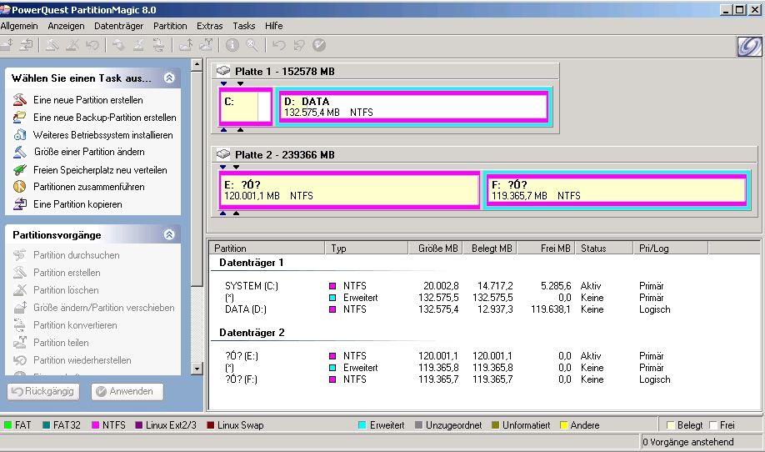765x452 pixels.
Task: Click the create partition toolbar icon
Action: 52,45
